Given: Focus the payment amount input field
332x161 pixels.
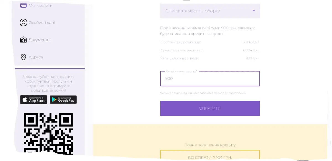Looking at the screenshot, I should tap(210, 79).
